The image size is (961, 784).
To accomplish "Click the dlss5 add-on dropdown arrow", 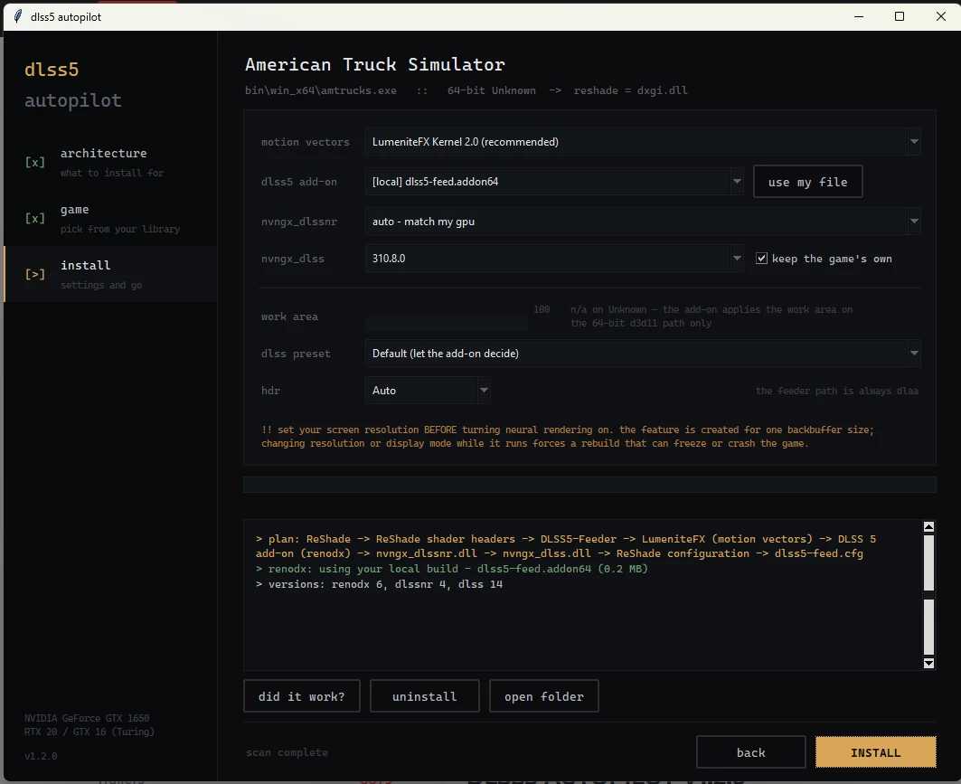I will point(737,182).
